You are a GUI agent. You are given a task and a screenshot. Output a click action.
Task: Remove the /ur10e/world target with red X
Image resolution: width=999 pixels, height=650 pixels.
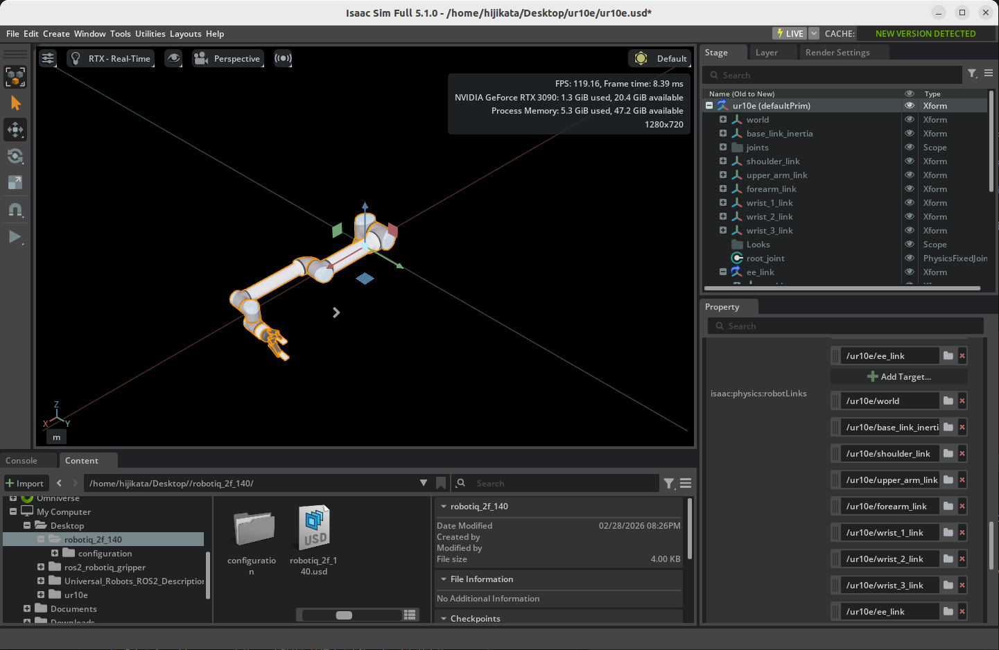962,401
